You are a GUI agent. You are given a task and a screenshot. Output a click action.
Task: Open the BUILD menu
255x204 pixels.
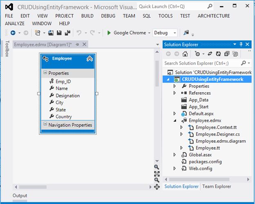tap(87, 16)
